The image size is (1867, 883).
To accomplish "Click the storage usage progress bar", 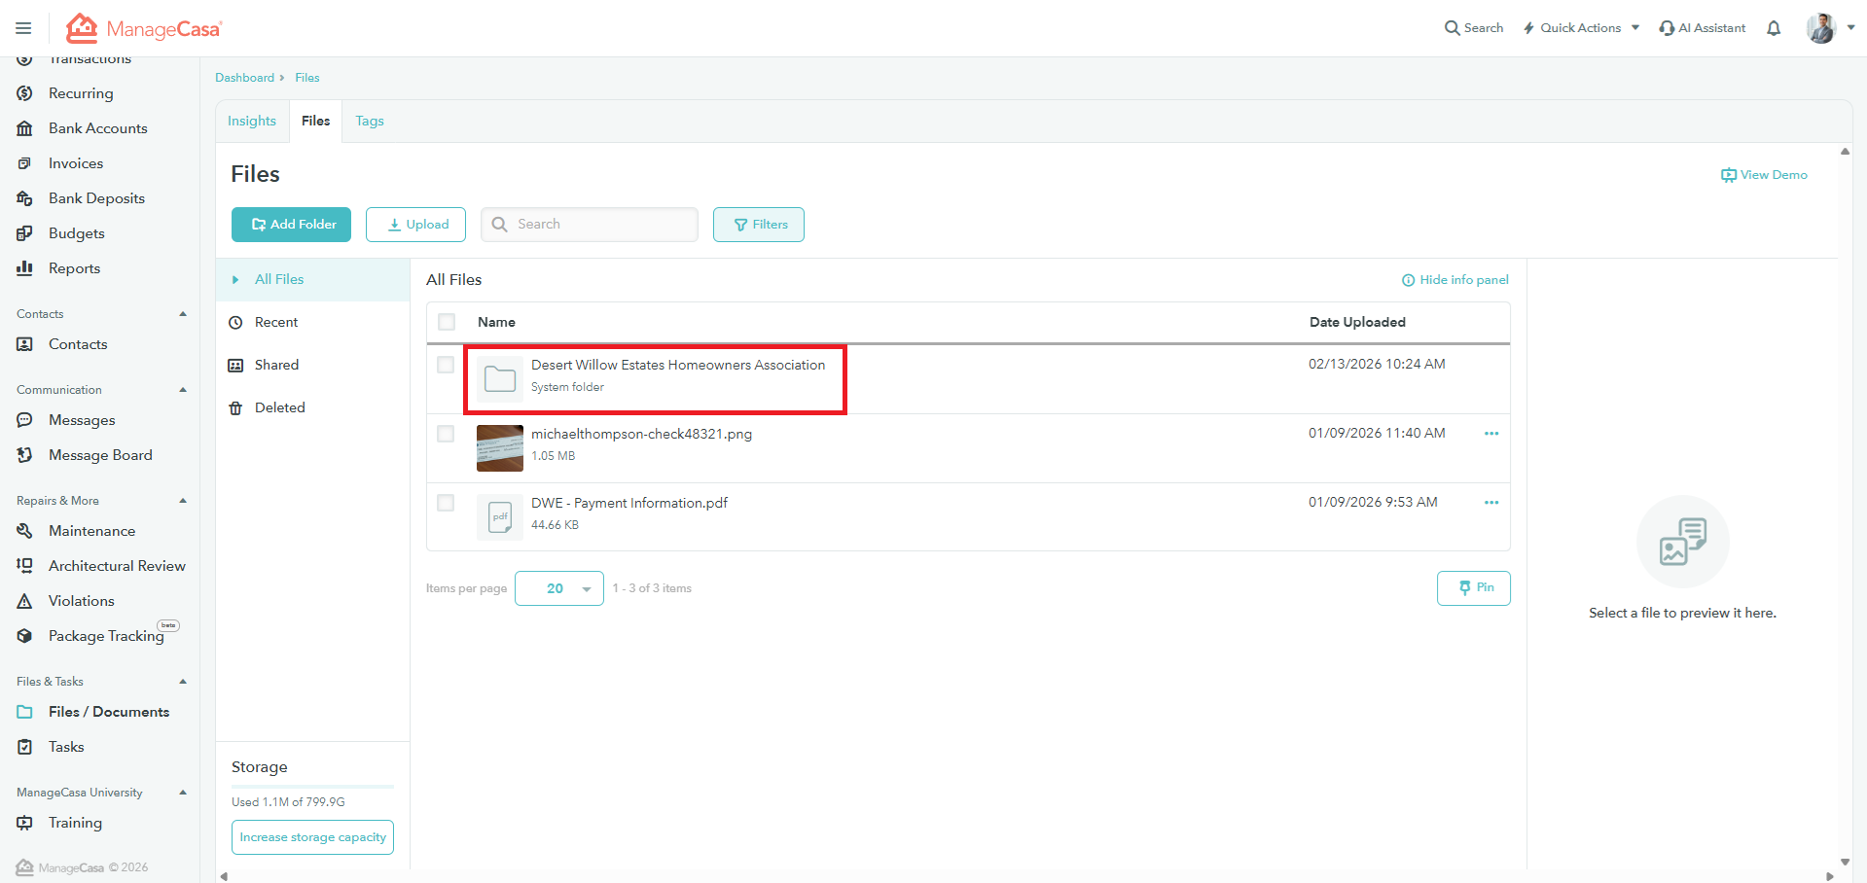I will click(x=312, y=786).
